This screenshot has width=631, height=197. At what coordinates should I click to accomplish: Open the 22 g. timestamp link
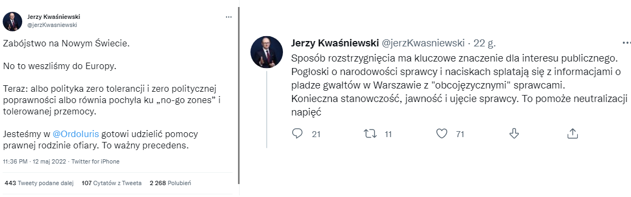[485, 43]
